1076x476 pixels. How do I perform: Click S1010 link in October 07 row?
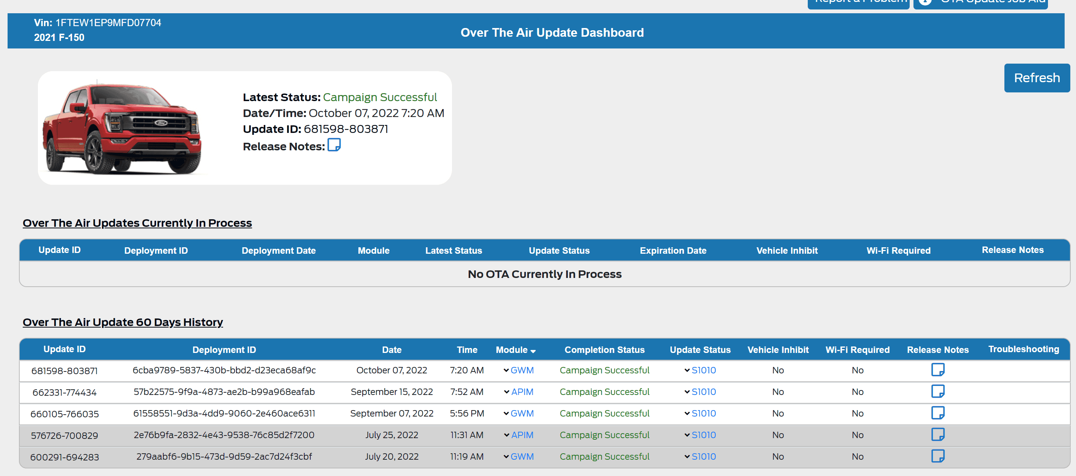click(x=704, y=370)
